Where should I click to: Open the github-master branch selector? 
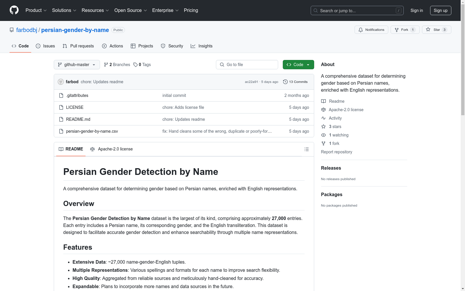click(77, 65)
